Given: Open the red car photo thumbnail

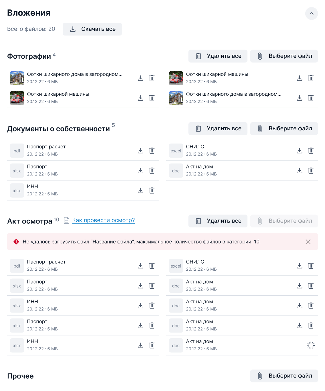Looking at the screenshot, I should point(17,98).
